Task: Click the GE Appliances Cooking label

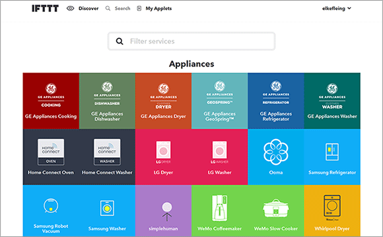Action: (x=51, y=117)
